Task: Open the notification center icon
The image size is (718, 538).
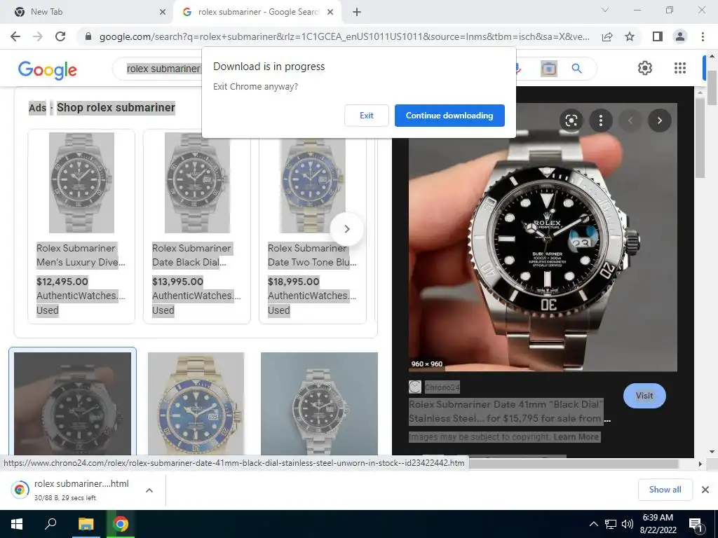Action: click(x=696, y=525)
